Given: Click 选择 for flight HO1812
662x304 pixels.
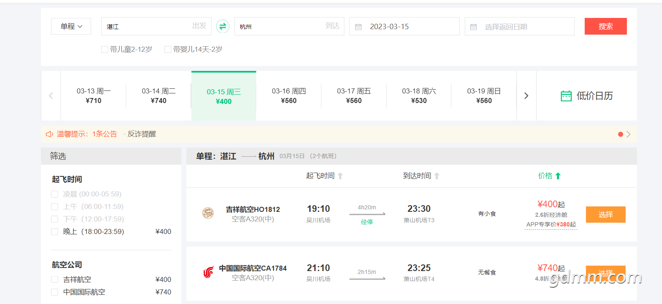Looking at the screenshot, I should [606, 214].
